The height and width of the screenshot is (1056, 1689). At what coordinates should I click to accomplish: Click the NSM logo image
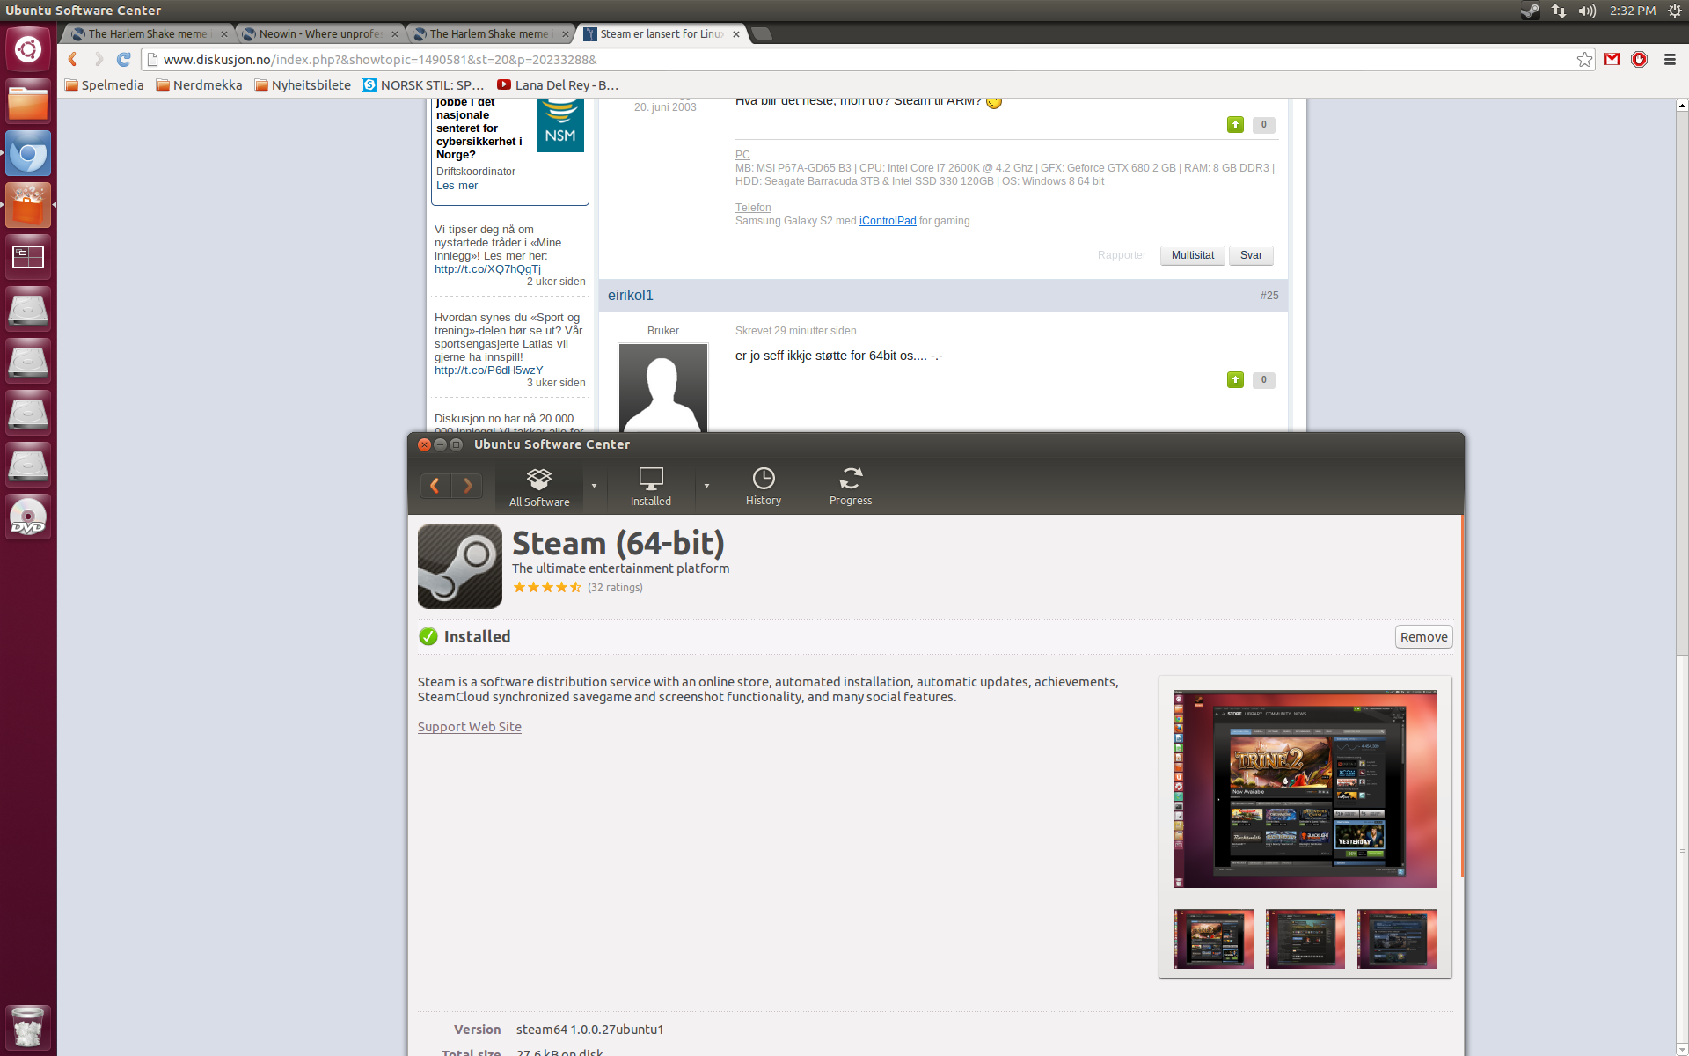tap(560, 126)
